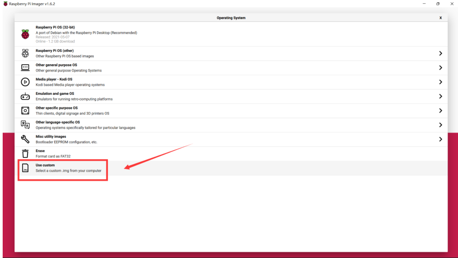Open Media player - Kodi OS submenu chevron

click(x=440, y=82)
